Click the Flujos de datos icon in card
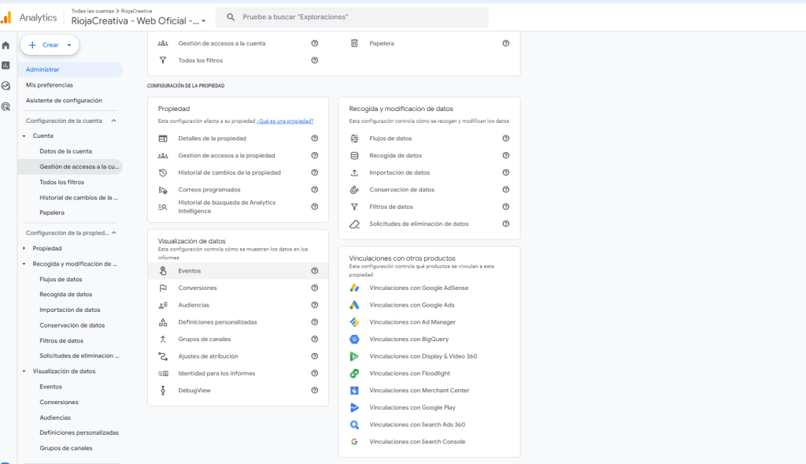 point(354,139)
